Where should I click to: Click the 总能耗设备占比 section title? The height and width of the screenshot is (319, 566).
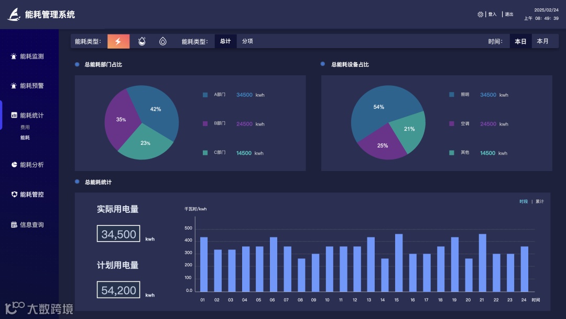pos(350,64)
